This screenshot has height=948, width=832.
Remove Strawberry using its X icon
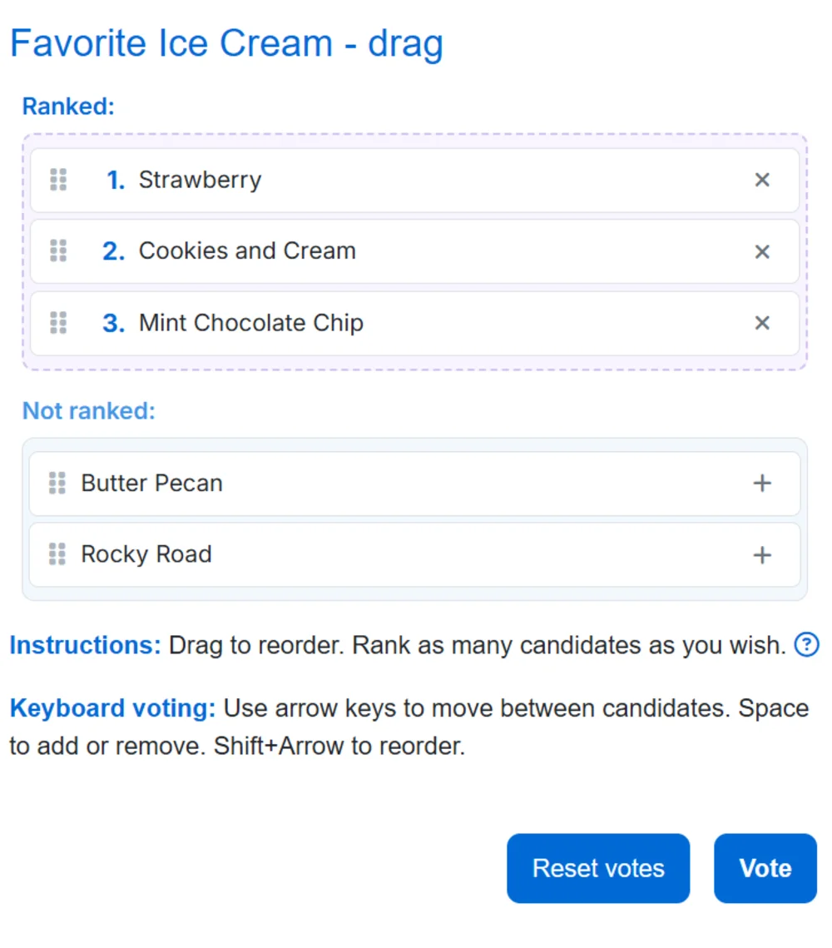pos(762,180)
